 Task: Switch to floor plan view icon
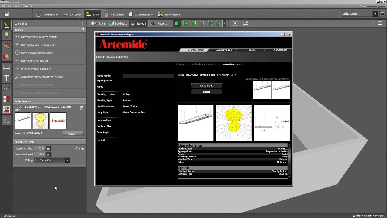click(x=185, y=23)
